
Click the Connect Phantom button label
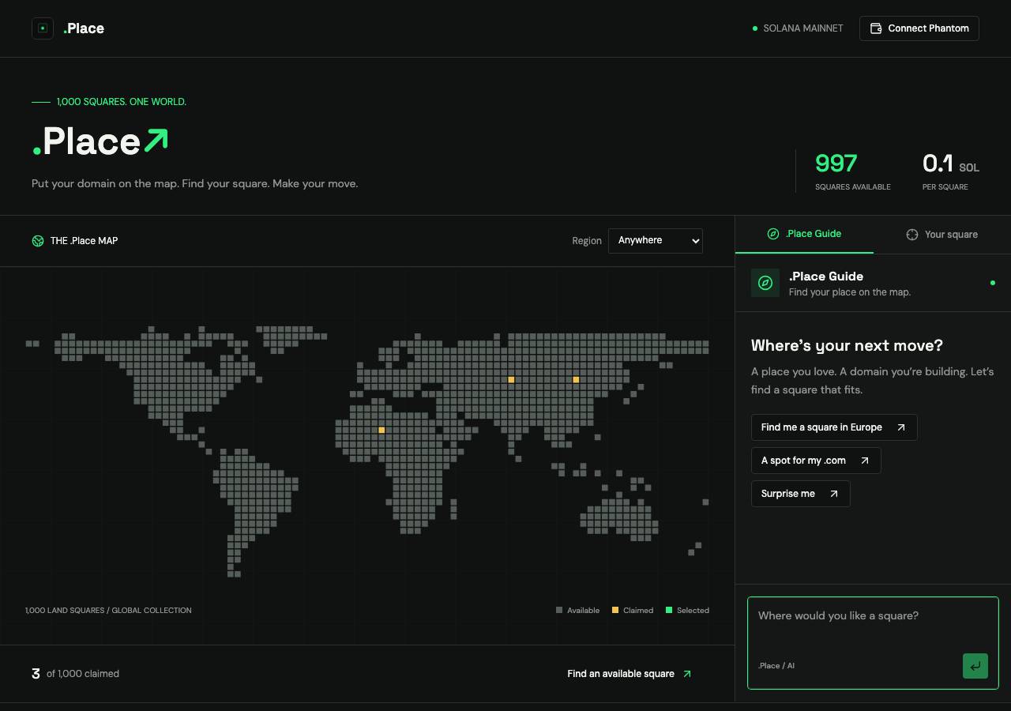tap(928, 28)
